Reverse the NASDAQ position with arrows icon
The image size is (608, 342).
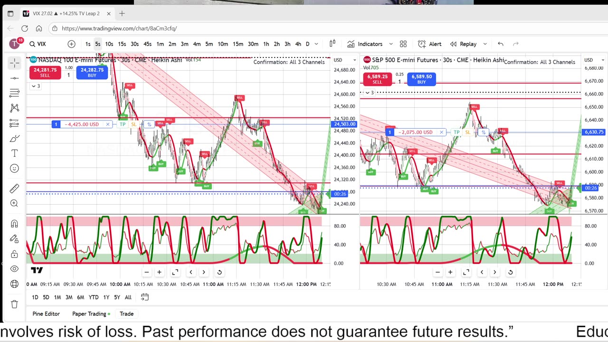149,124
